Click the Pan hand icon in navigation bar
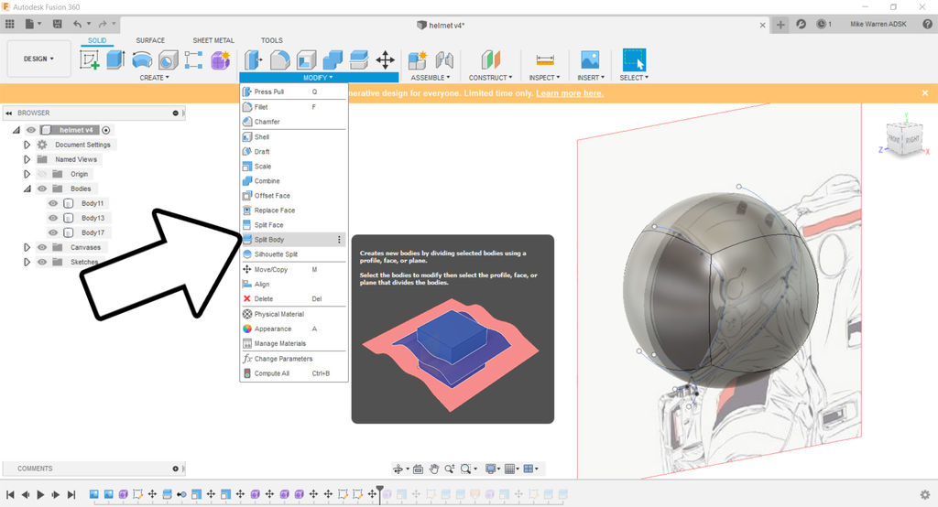The image size is (938, 507). (x=433, y=469)
